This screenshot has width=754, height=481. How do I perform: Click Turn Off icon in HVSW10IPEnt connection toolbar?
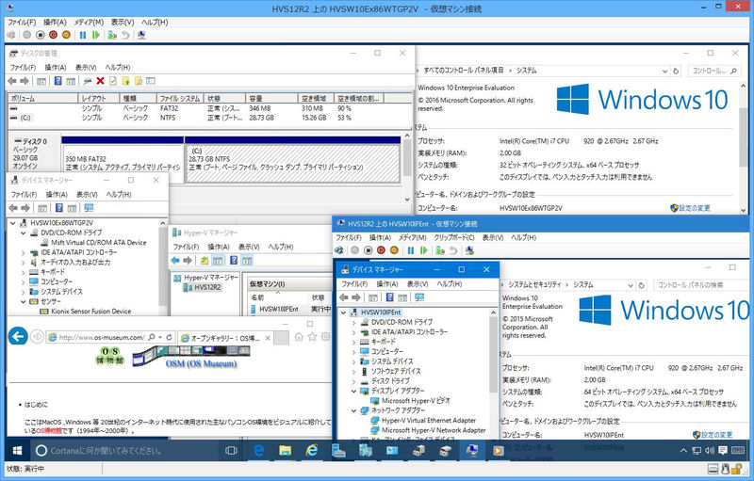[369, 250]
